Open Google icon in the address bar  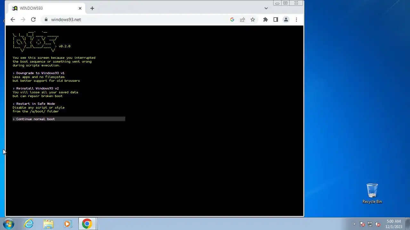232,19
